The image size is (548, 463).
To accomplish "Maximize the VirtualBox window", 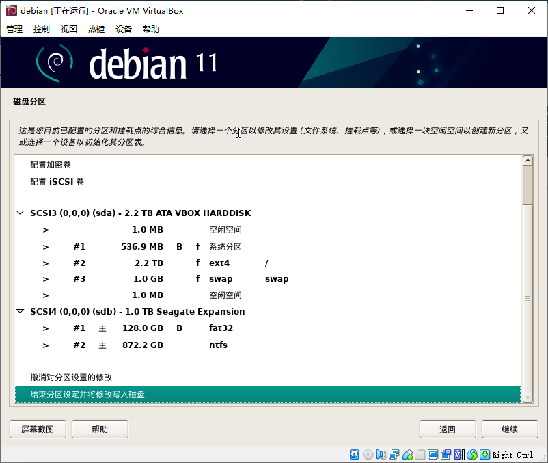I will [x=500, y=10].
